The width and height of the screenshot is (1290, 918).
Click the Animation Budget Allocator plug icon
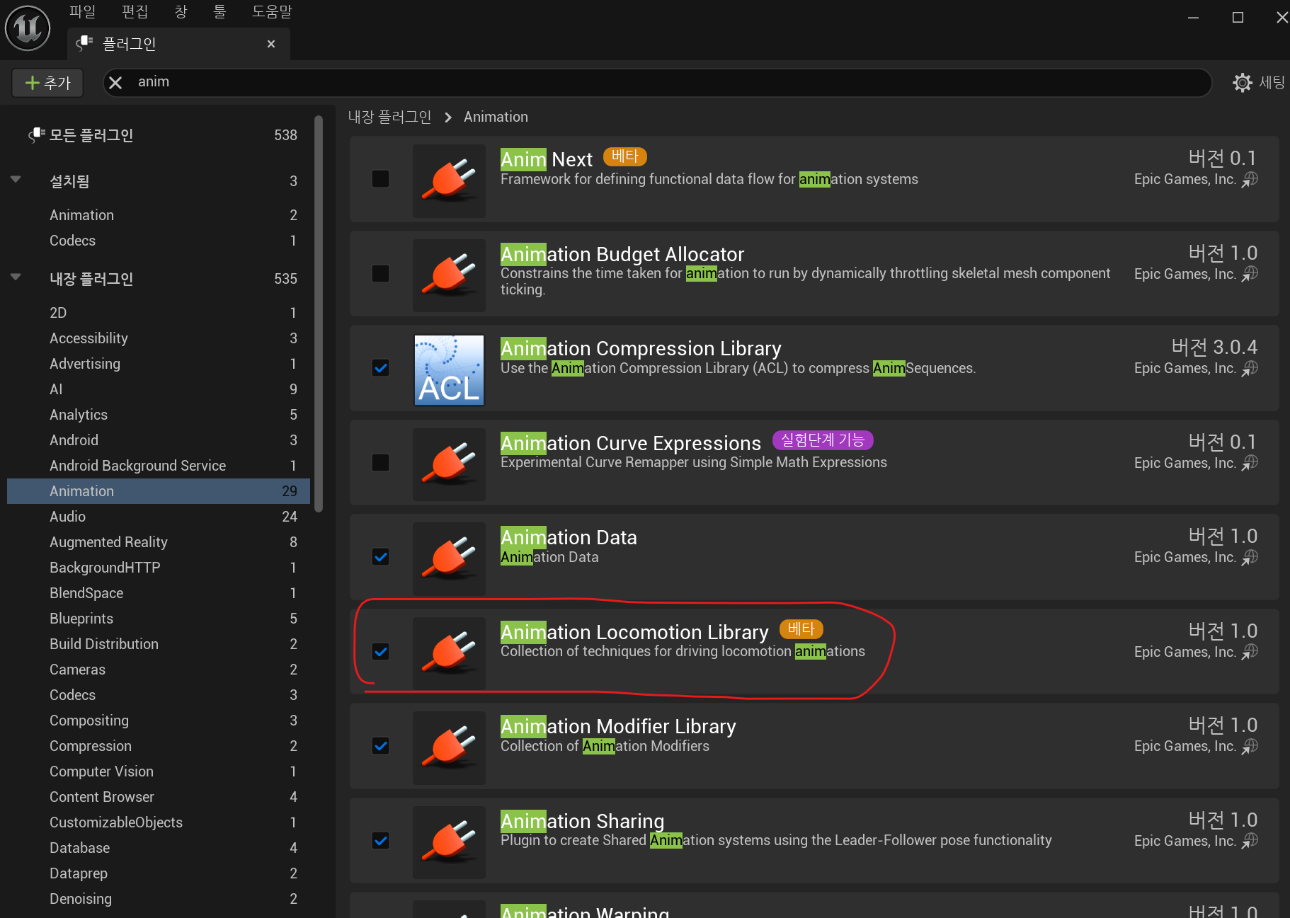pos(449,275)
